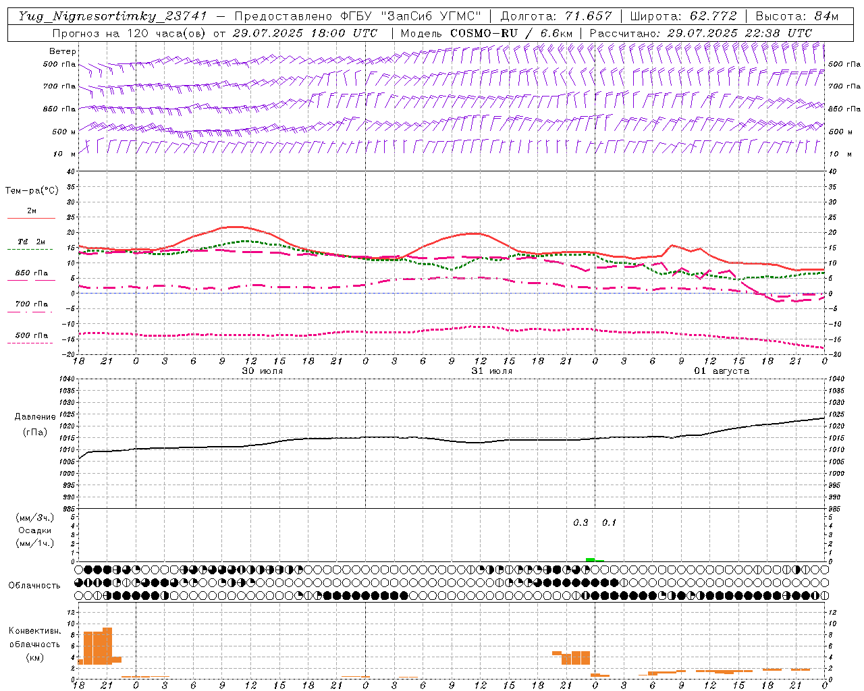Click the Широта: 62.772 value
This screenshot has height=691, width=864.
pyautogui.click(x=683, y=16)
